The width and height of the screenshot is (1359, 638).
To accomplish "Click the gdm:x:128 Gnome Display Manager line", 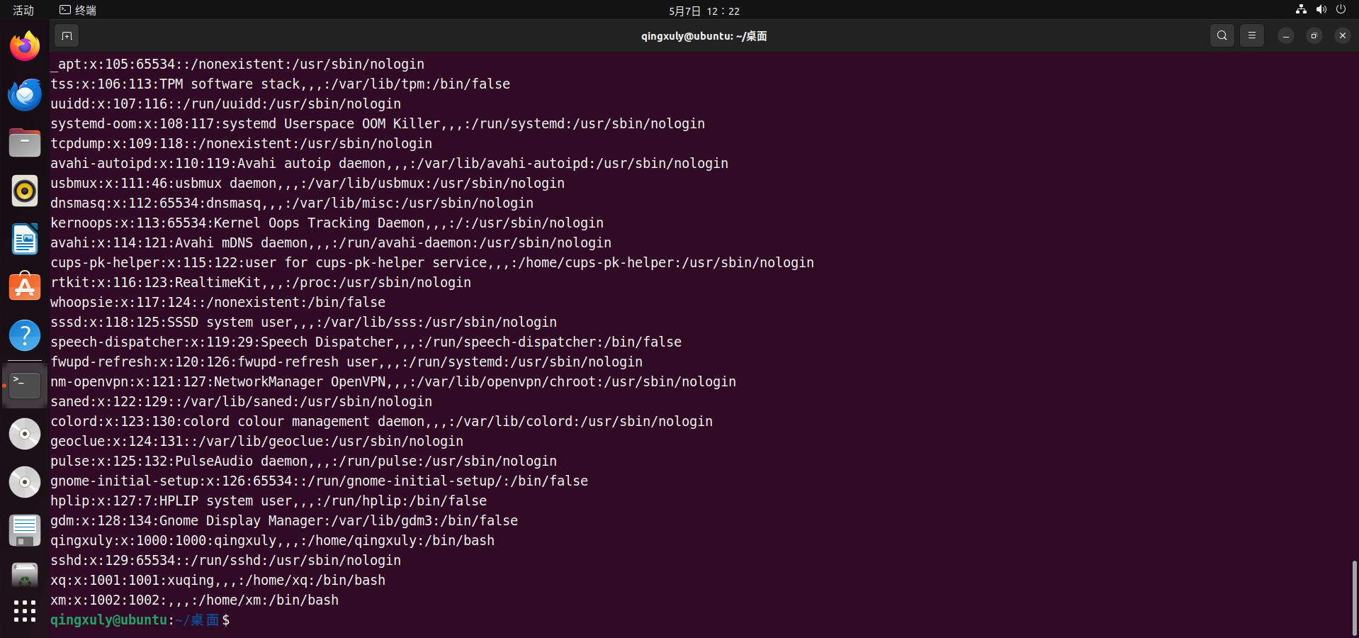I will pyautogui.click(x=284, y=520).
